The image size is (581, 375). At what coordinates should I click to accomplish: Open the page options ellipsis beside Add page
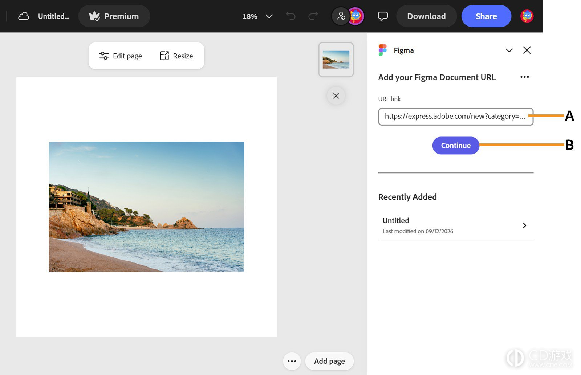(292, 361)
